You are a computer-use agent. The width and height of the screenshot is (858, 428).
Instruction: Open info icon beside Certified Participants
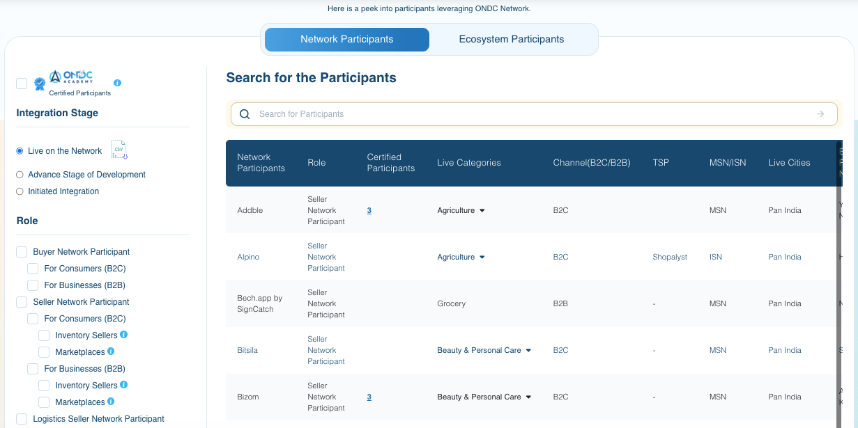coord(117,83)
